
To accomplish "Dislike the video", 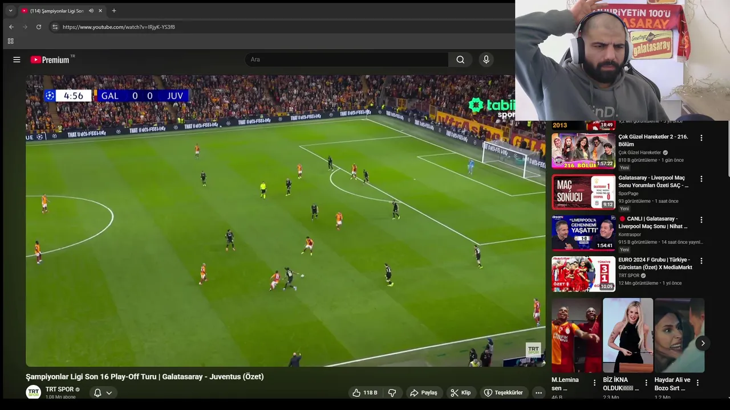I will click(x=392, y=392).
